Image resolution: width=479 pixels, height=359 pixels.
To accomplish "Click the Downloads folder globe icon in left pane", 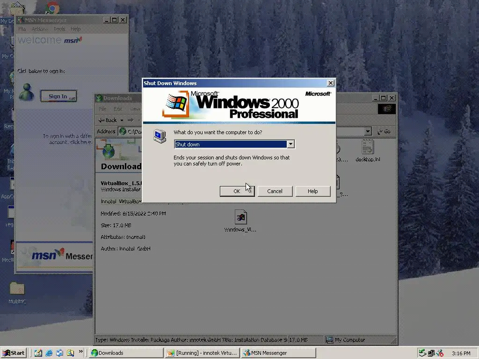I will (x=109, y=150).
